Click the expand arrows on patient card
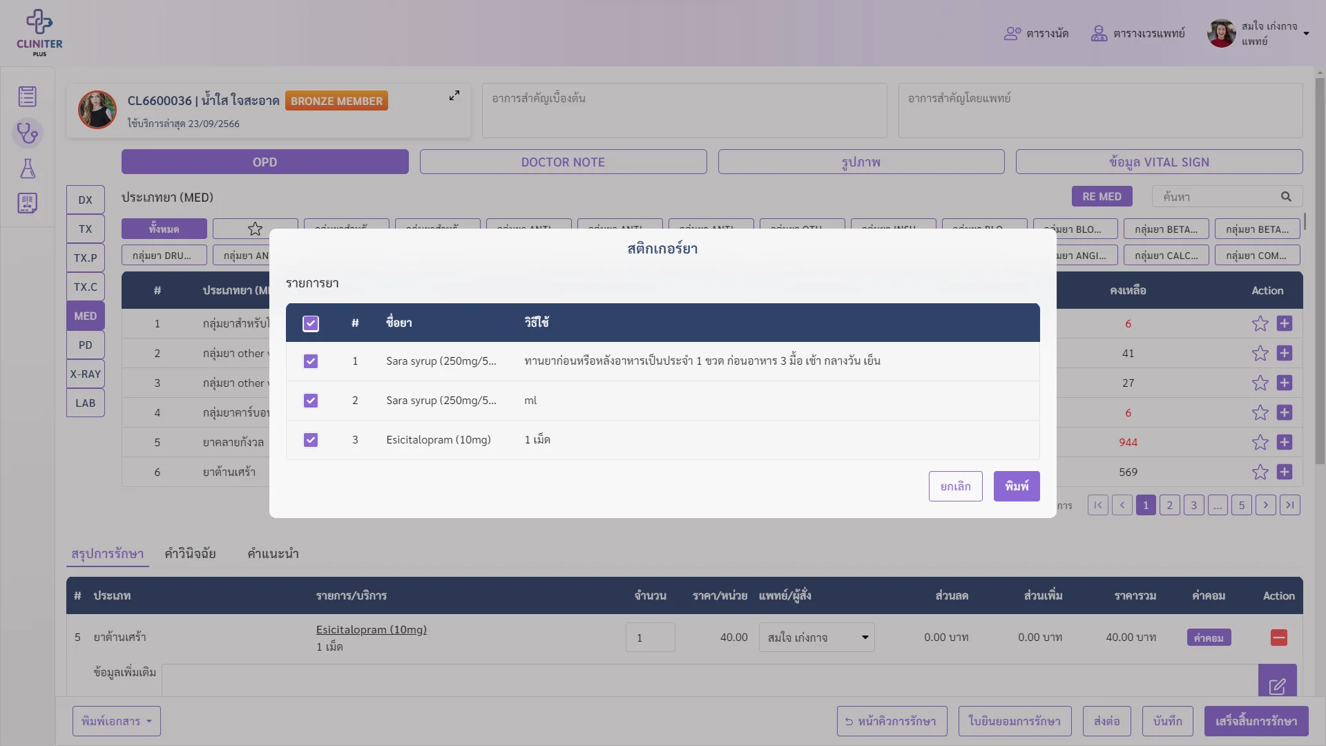This screenshot has height=746, width=1326. click(454, 96)
